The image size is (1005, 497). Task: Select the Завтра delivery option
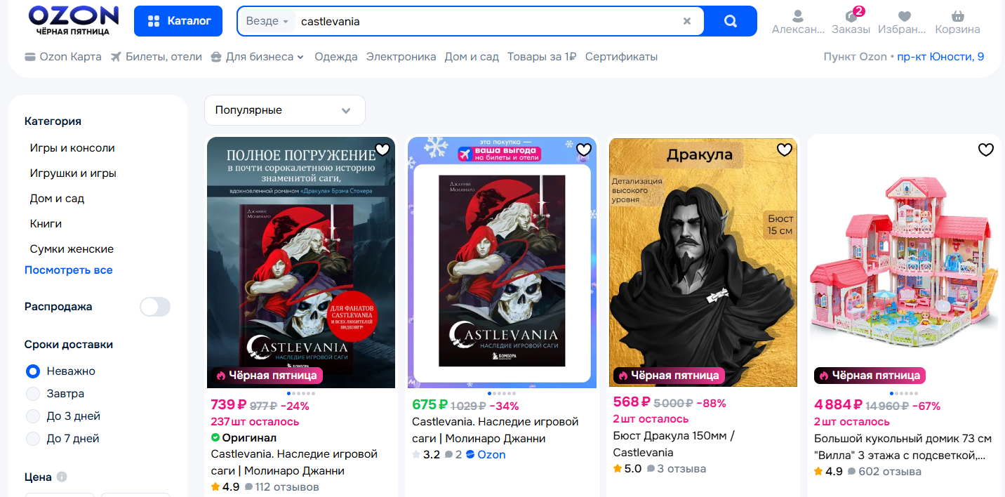coord(33,394)
